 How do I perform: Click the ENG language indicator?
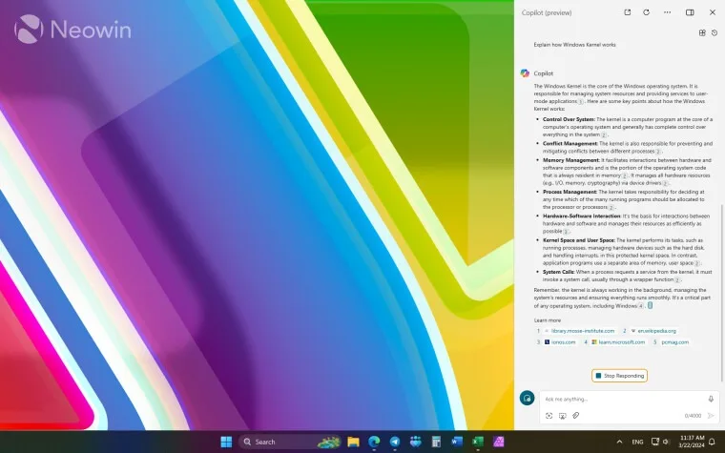tap(637, 442)
